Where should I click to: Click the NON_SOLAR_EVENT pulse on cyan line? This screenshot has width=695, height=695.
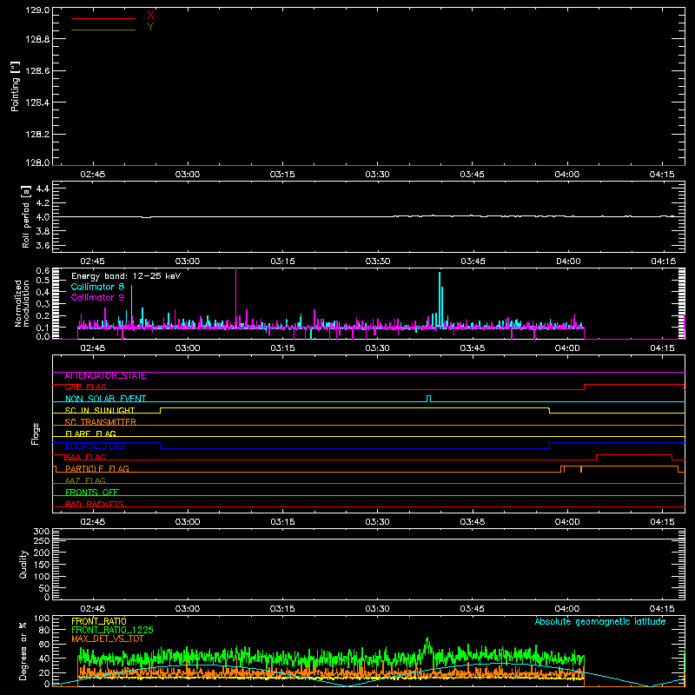428,399
